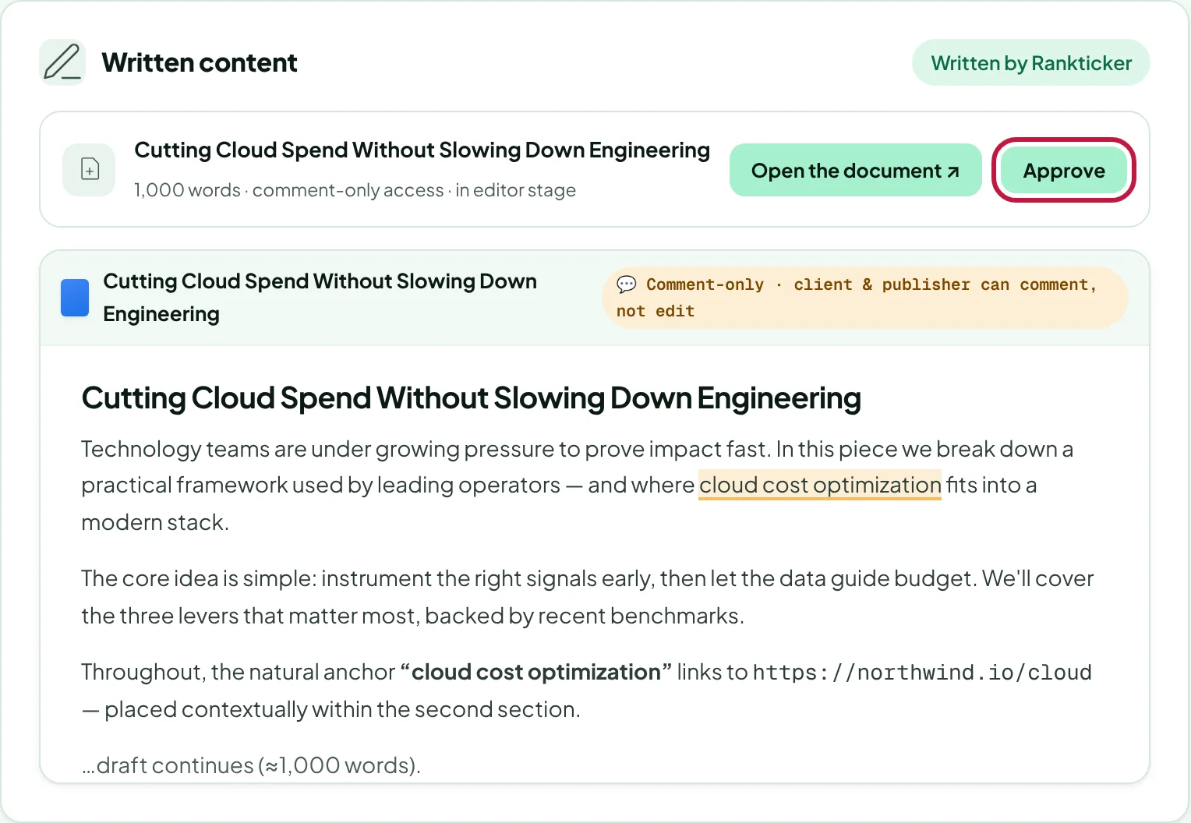Click the large article heading in the draft

coord(471,398)
